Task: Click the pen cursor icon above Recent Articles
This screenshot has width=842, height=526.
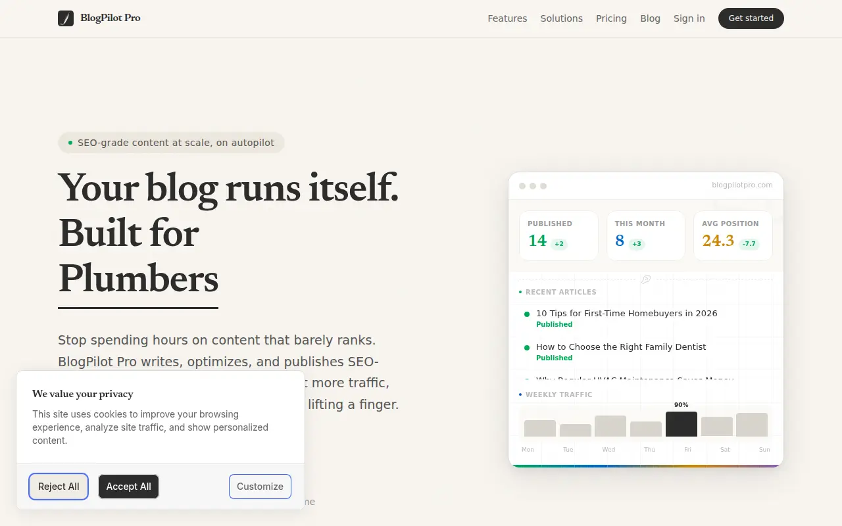Action: (x=646, y=279)
